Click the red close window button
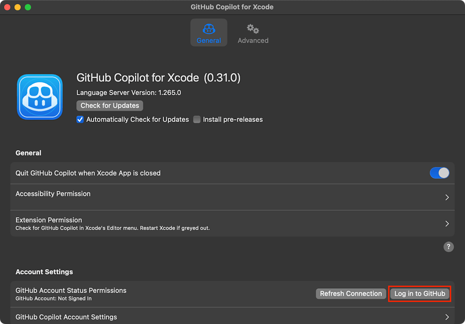465x324 pixels. tap(7, 7)
